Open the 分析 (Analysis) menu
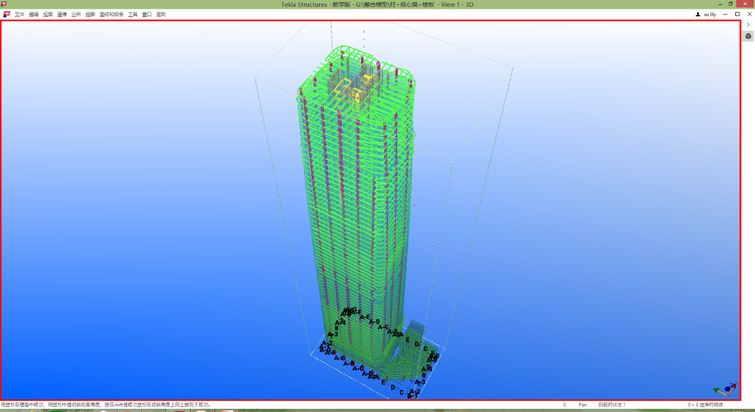This screenshot has width=755, height=412. tap(76, 14)
